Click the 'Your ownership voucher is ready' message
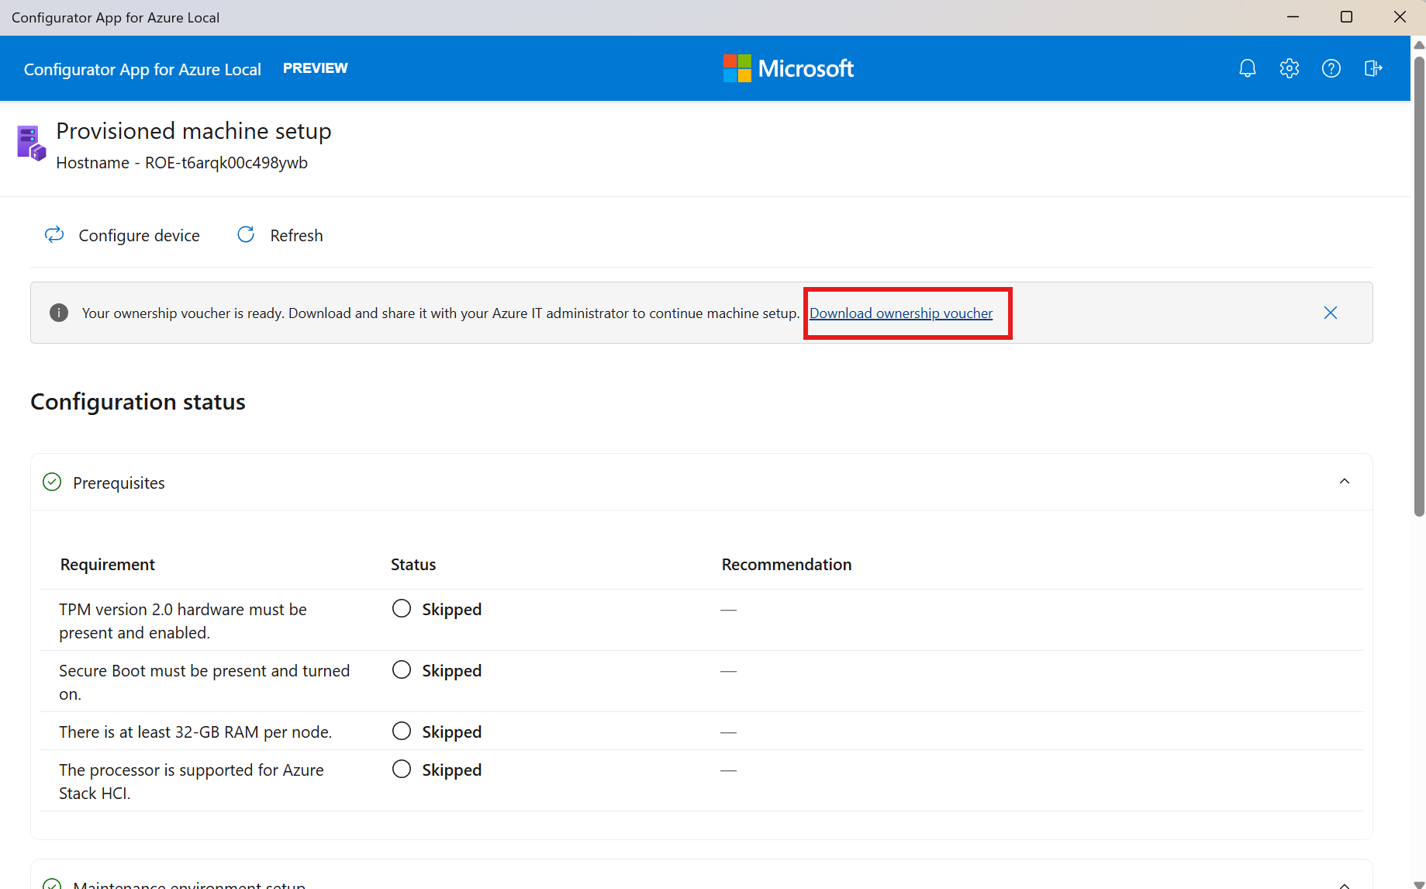This screenshot has height=889, width=1426. click(x=440, y=313)
